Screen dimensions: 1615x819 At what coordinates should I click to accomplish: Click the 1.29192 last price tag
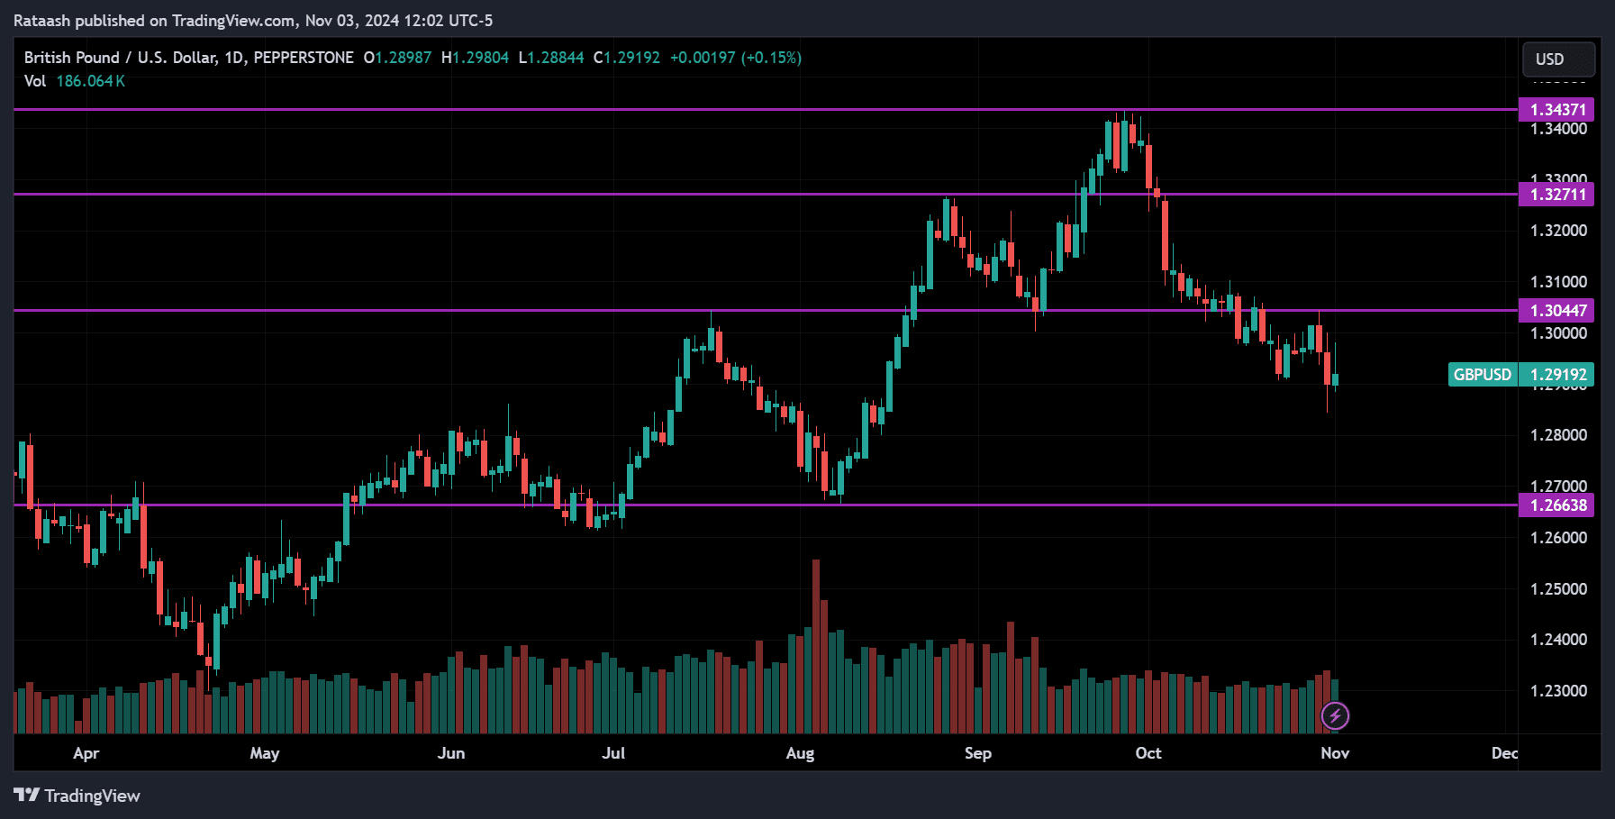[1557, 375]
